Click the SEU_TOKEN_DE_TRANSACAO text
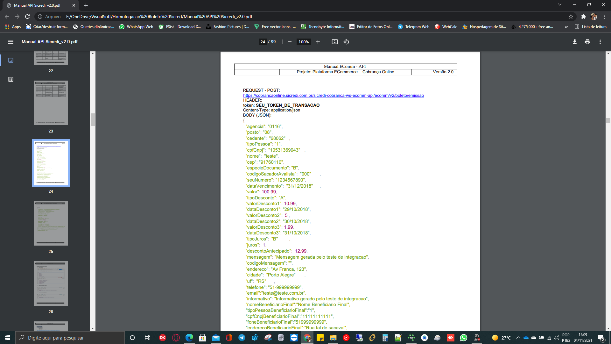The height and width of the screenshot is (344, 611). (x=288, y=105)
